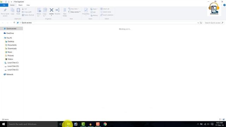Click the volume icon in system tray

pyautogui.click(x=208, y=124)
